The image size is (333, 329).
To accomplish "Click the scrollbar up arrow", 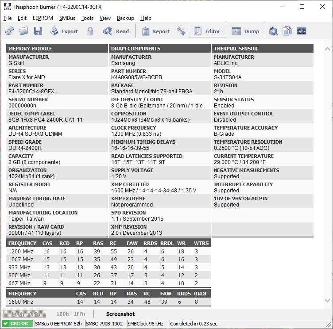I will [x=327, y=49].
